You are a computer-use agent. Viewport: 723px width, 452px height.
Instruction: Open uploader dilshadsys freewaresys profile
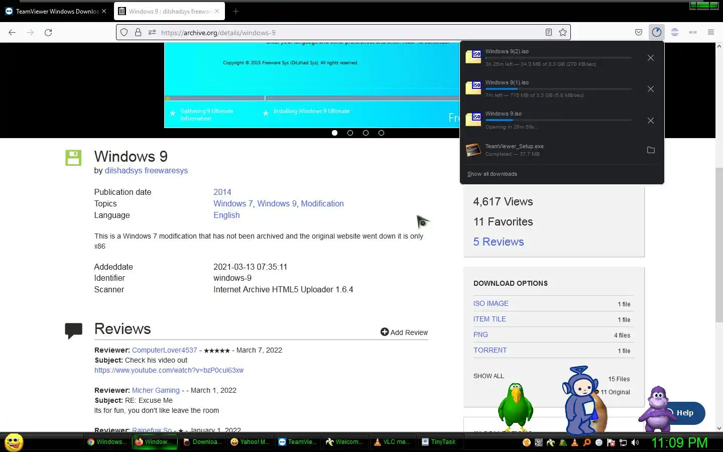(x=146, y=171)
